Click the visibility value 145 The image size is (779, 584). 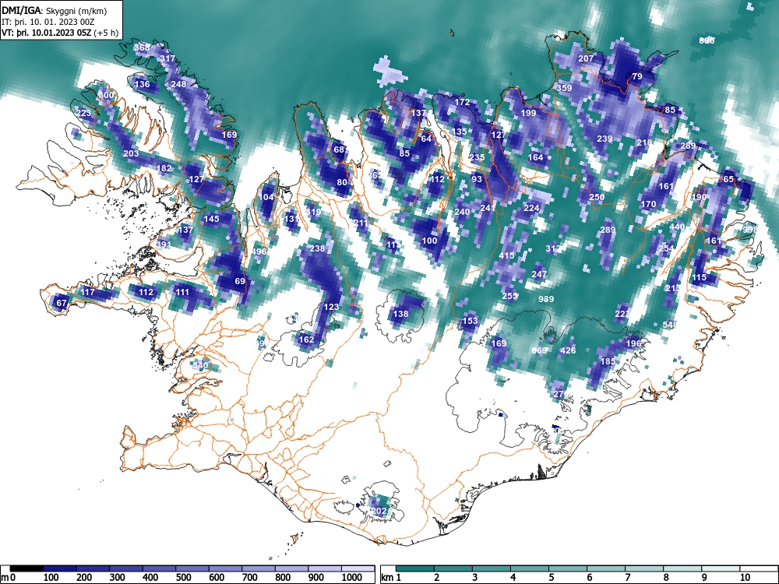tap(211, 219)
